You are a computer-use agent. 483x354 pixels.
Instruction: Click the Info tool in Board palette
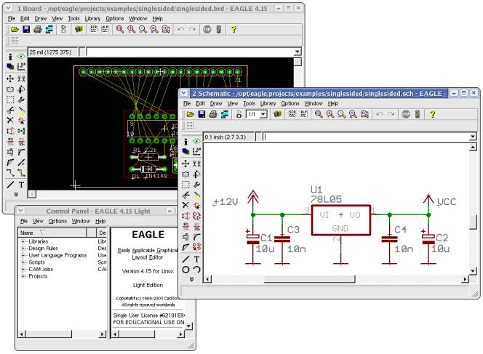click(10, 57)
